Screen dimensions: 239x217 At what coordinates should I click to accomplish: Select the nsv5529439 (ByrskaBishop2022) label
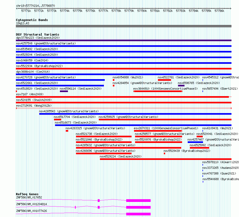point(187,151)
